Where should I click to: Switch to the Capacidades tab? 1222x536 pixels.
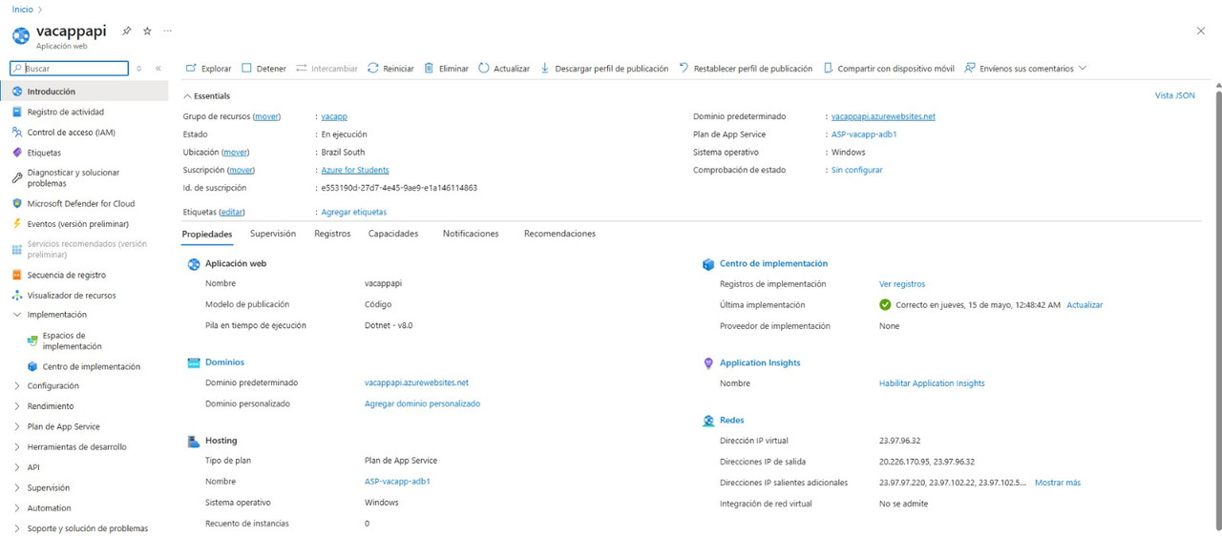point(393,234)
